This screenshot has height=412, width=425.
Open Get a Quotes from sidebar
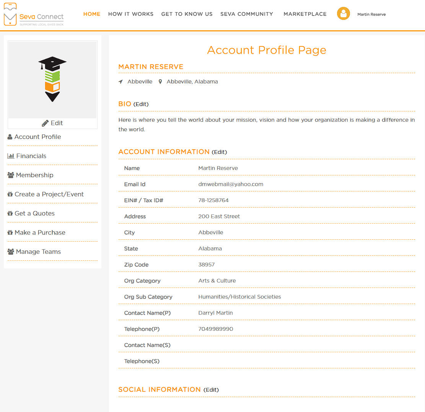coord(34,214)
